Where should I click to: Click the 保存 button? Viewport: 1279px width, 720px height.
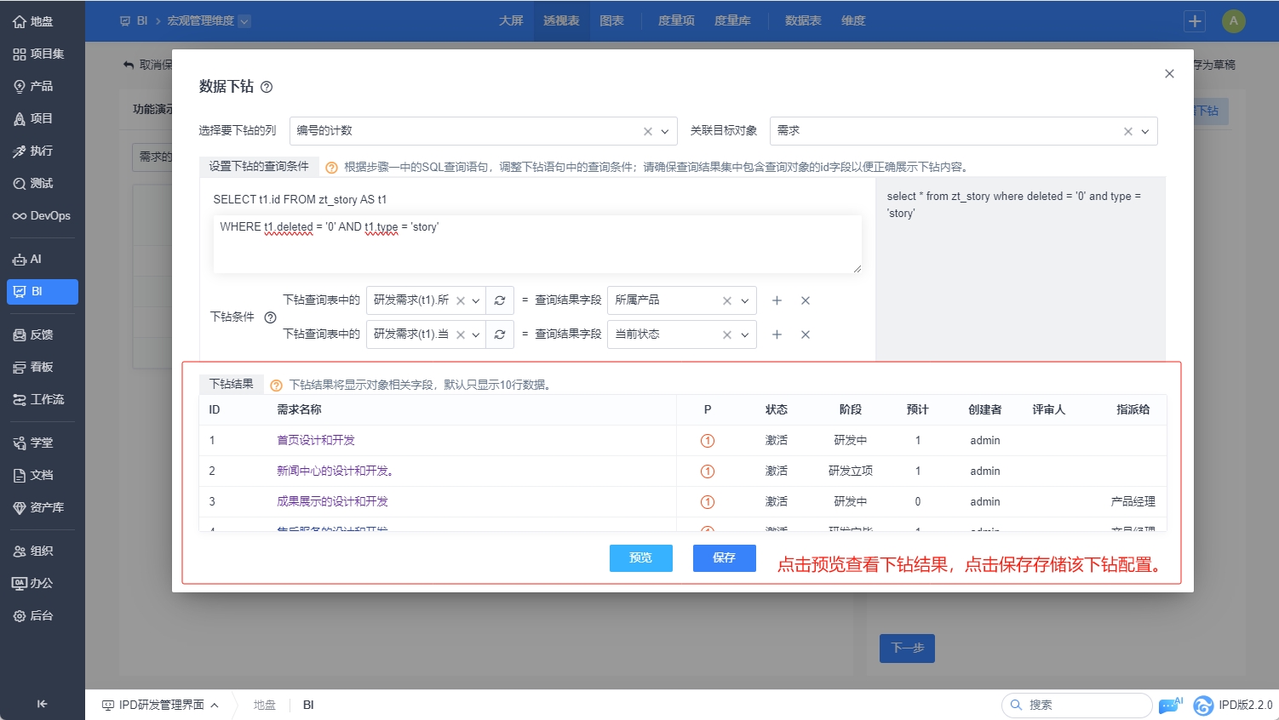724,558
